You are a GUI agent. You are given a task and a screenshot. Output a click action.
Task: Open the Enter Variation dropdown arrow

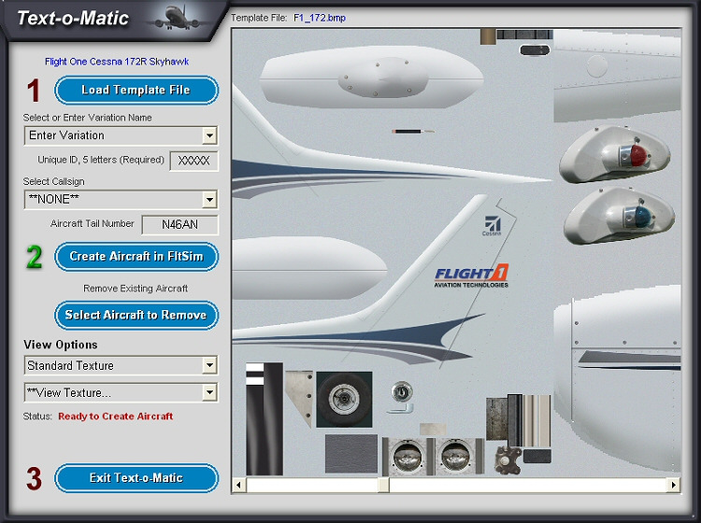[x=209, y=135]
